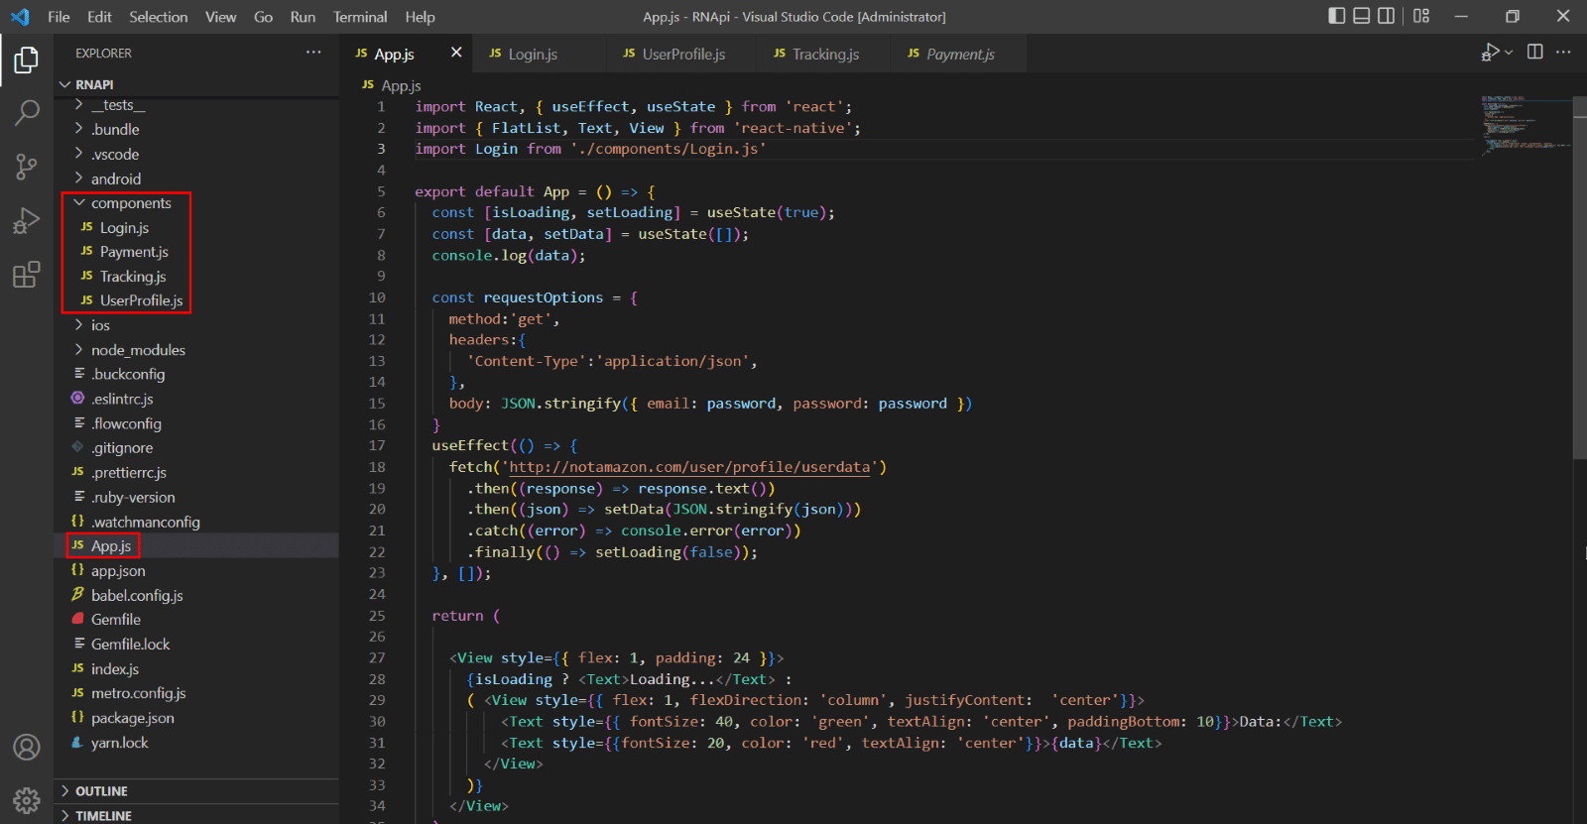This screenshot has width=1587, height=824.
Task: Split the editor to the right
Action: coord(1535,52)
